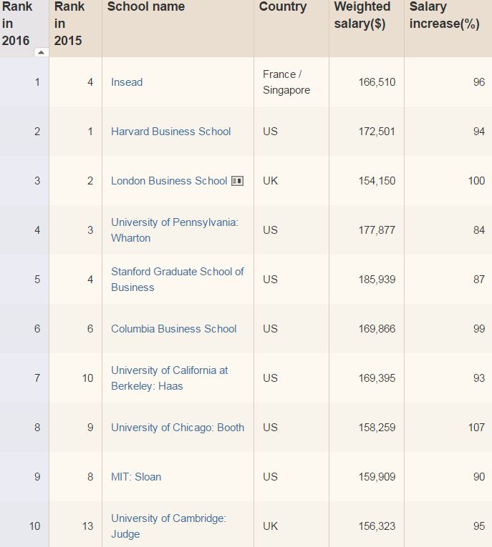Open University of California at Berkeley: Haas

point(170,378)
